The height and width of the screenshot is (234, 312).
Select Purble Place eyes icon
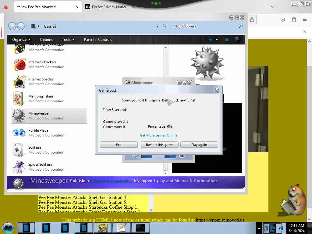[x=19, y=133]
